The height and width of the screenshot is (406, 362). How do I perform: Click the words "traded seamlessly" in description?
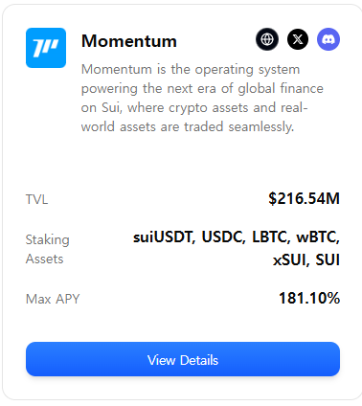coord(238,126)
